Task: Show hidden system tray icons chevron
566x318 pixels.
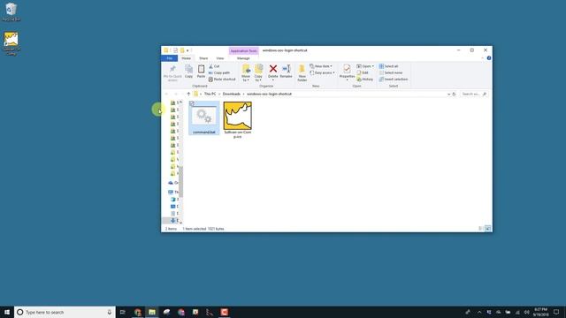Action: (x=479, y=312)
